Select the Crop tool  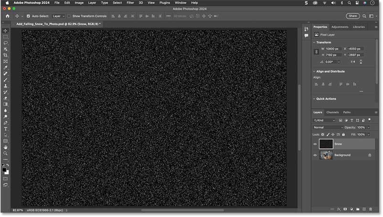[6, 55]
